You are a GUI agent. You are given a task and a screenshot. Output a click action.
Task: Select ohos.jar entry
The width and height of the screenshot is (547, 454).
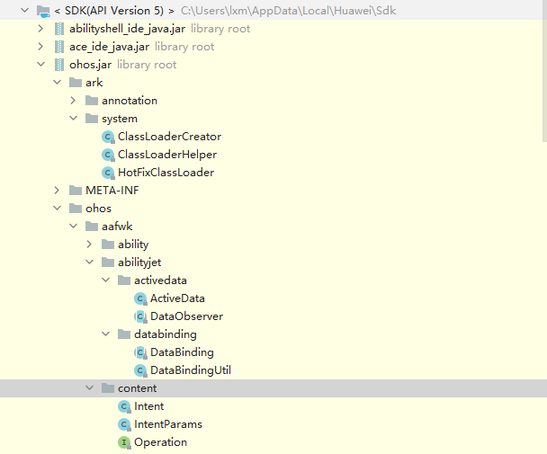[x=90, y=65]
